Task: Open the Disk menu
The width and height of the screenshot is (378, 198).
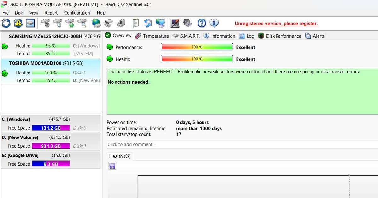Action: point(19,13)
